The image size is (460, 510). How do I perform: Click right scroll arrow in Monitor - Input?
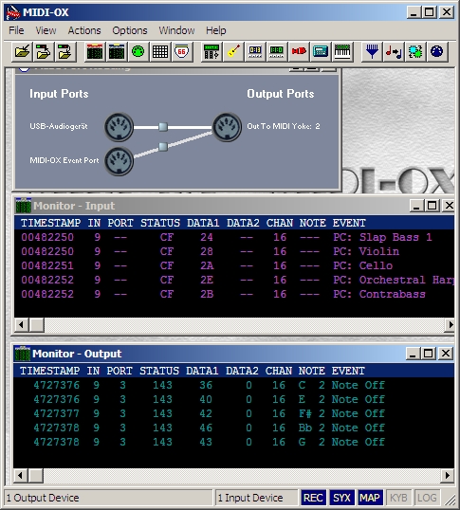(x=451, y=324)
